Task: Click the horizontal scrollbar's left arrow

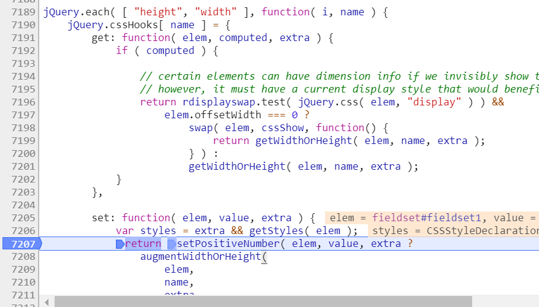Action: [x=47, y=303]
